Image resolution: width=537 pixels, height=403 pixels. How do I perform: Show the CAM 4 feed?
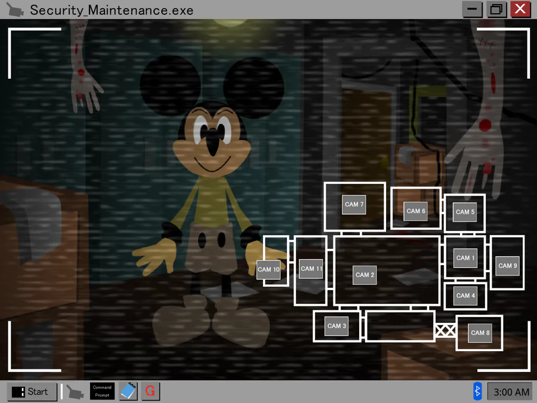(x=465, y=296)
